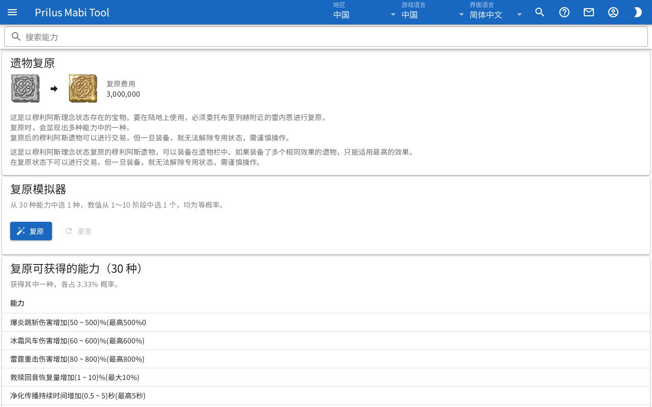Select the 爆炎跳斩伤害增加 ability row
Viewport: 652px width, 407px height.
coord(326,323)
